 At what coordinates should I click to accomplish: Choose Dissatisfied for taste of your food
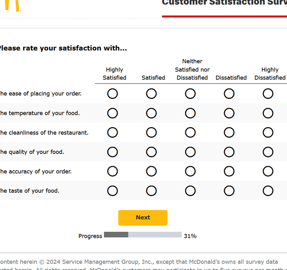[x=229, y=191]
